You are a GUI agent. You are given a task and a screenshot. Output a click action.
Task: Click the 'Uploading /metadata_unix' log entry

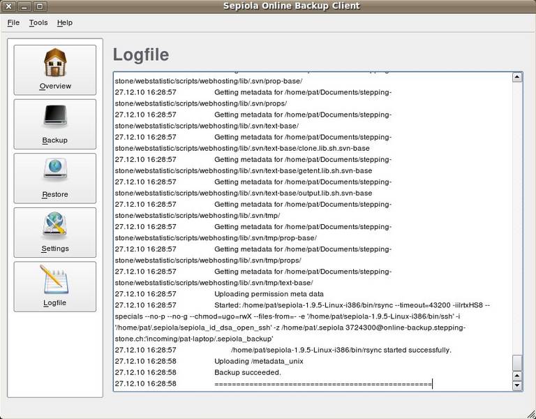click(259, 361)
